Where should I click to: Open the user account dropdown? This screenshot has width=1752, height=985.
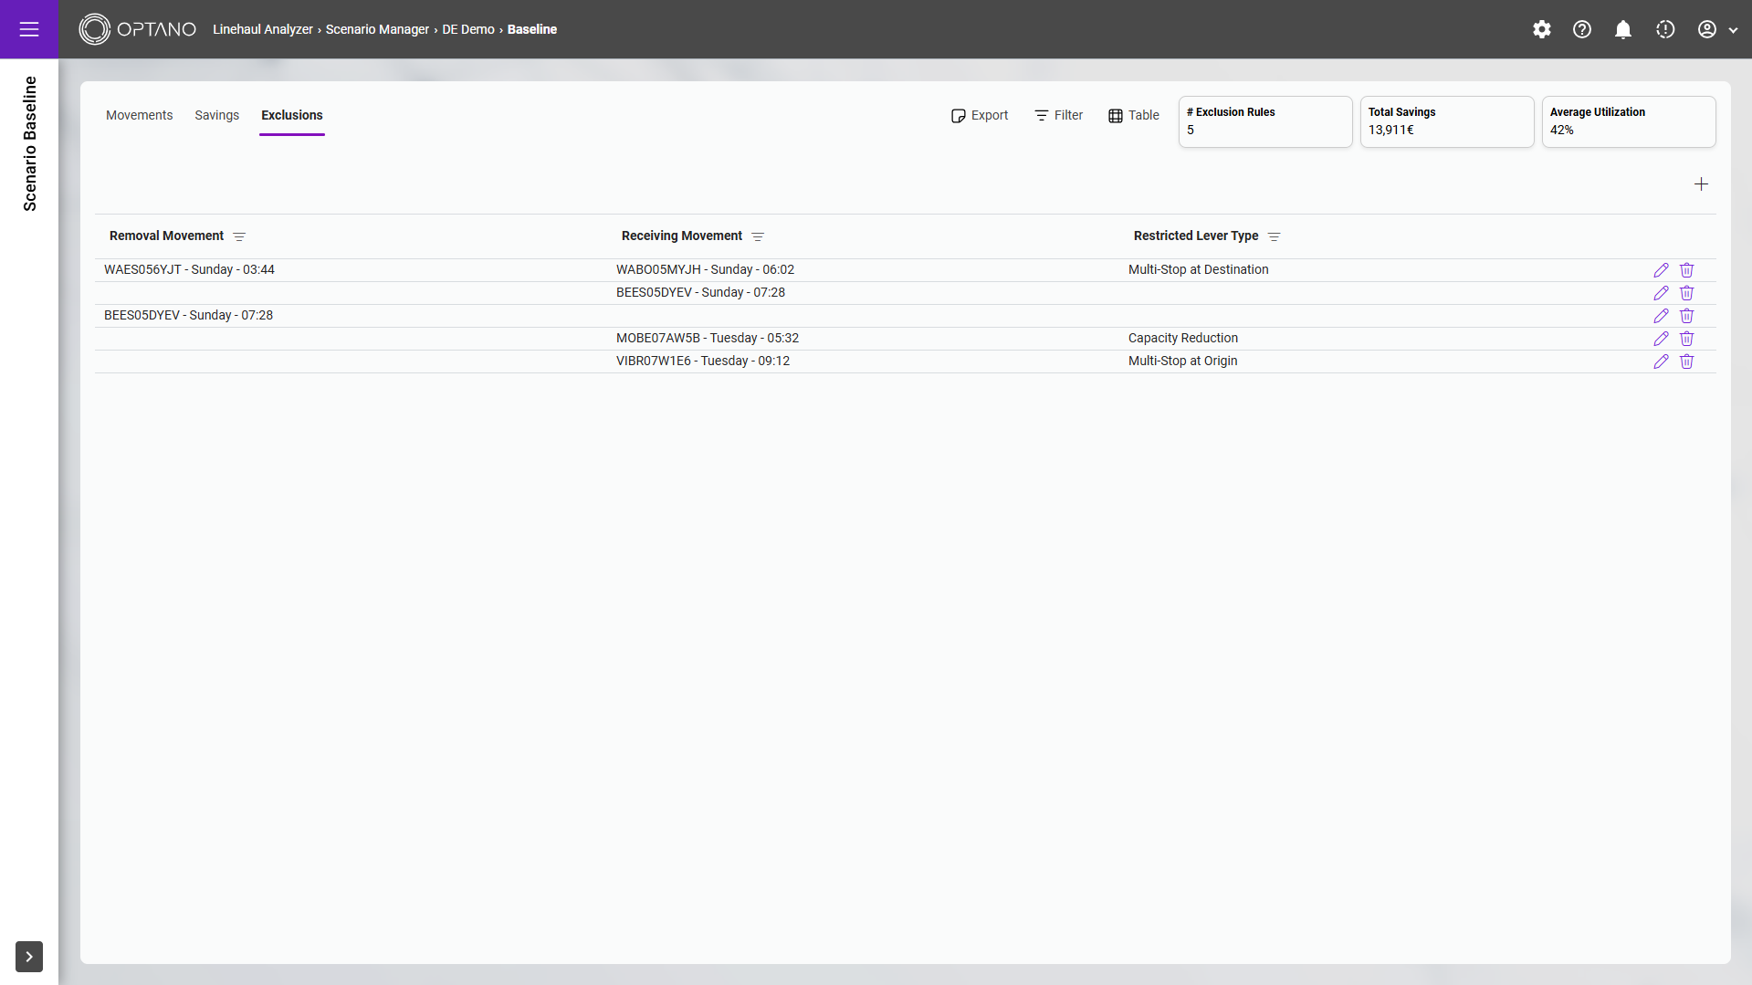(1716, 29)
